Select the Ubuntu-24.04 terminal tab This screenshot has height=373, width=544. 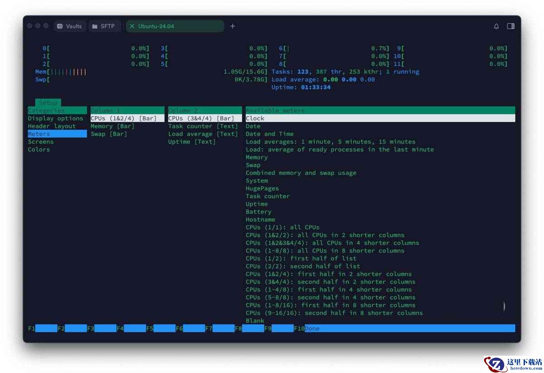[175, 26]
